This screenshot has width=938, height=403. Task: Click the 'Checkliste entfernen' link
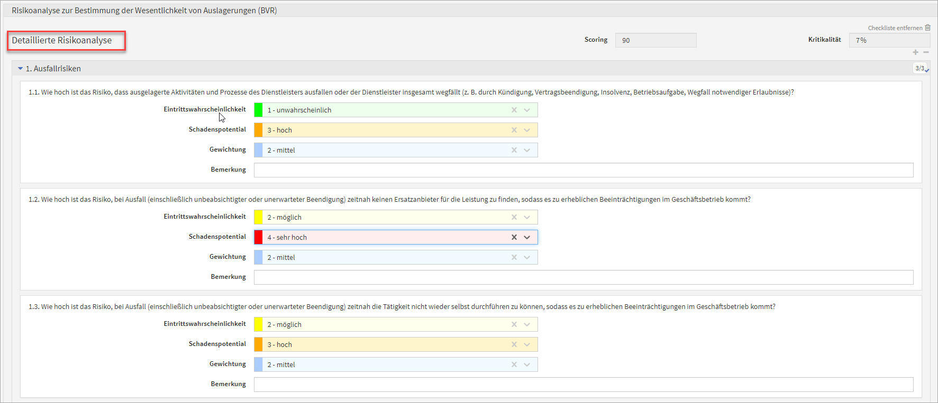click(895, 28)
